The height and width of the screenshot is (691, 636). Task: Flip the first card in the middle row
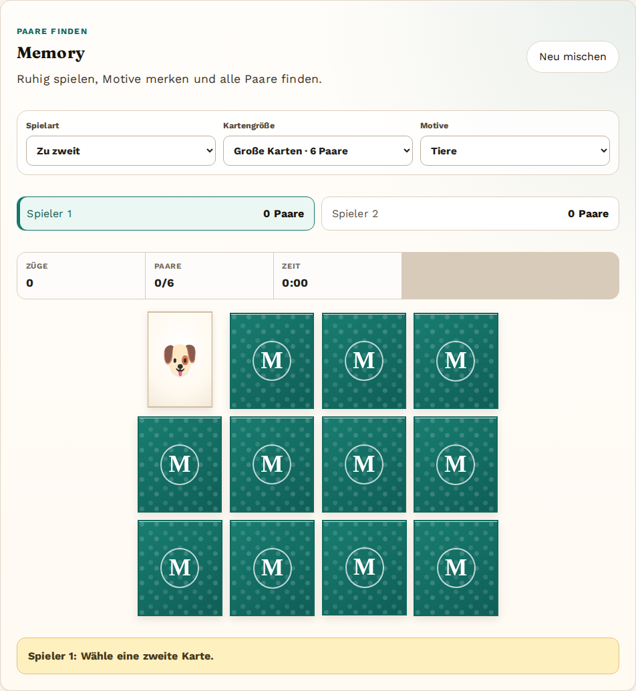point(180,464)
